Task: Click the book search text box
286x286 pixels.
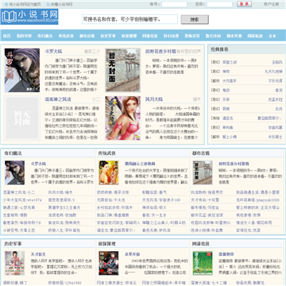Action: pyautogui.click(x=129, y=19)
